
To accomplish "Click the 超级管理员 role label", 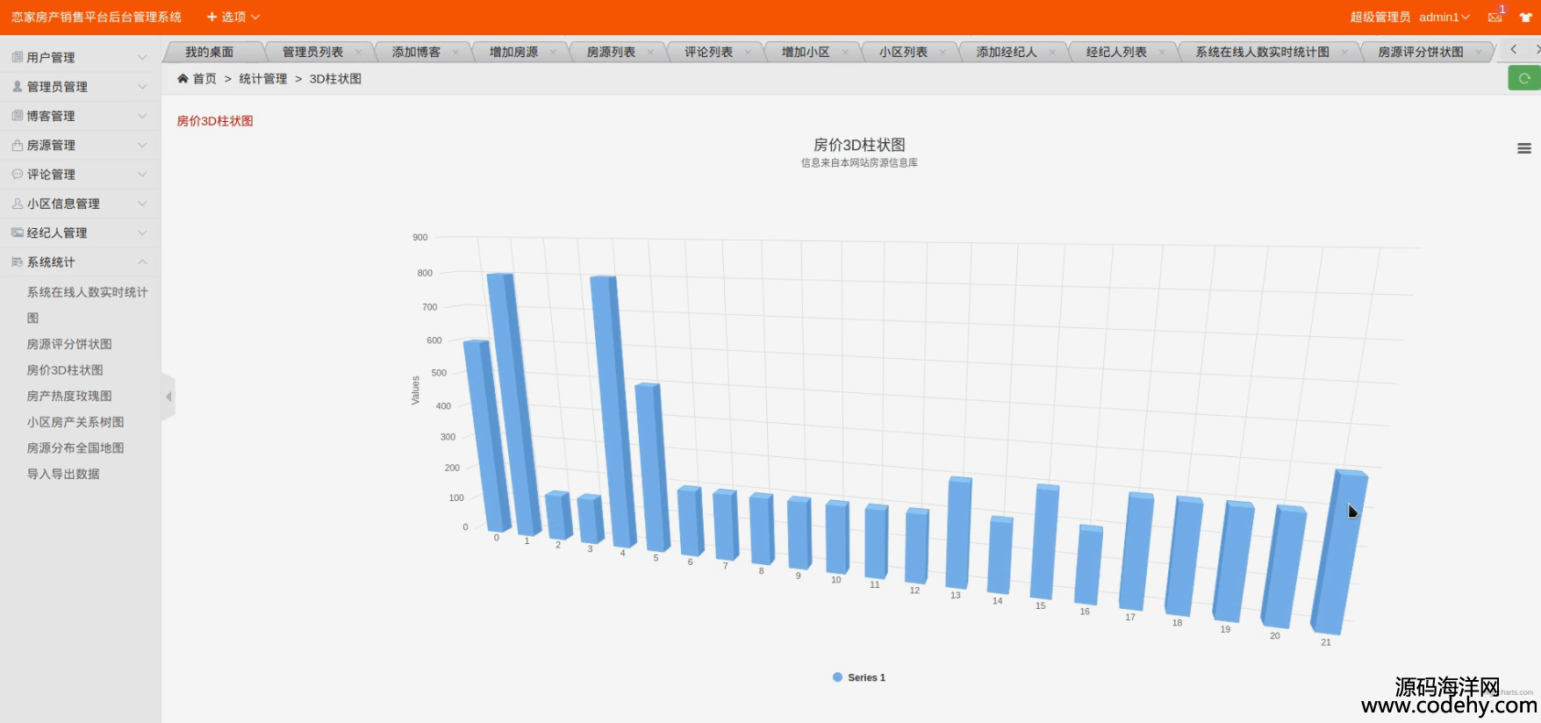I will (x=1380, y=17).
